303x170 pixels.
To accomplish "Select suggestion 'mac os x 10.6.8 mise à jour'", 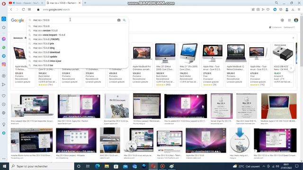I will tap(78, 61).
